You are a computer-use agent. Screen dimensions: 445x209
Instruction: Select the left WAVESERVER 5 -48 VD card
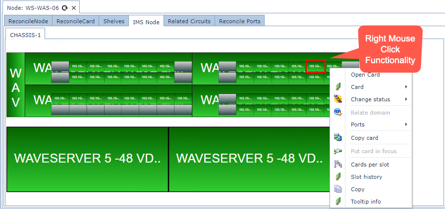87,159
